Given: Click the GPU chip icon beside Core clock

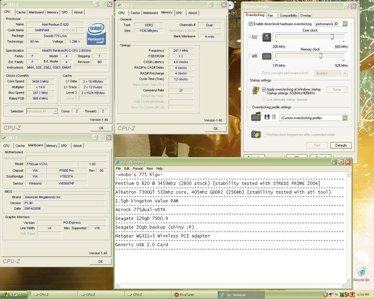Looking at the screenshot, I should (267, 38).
